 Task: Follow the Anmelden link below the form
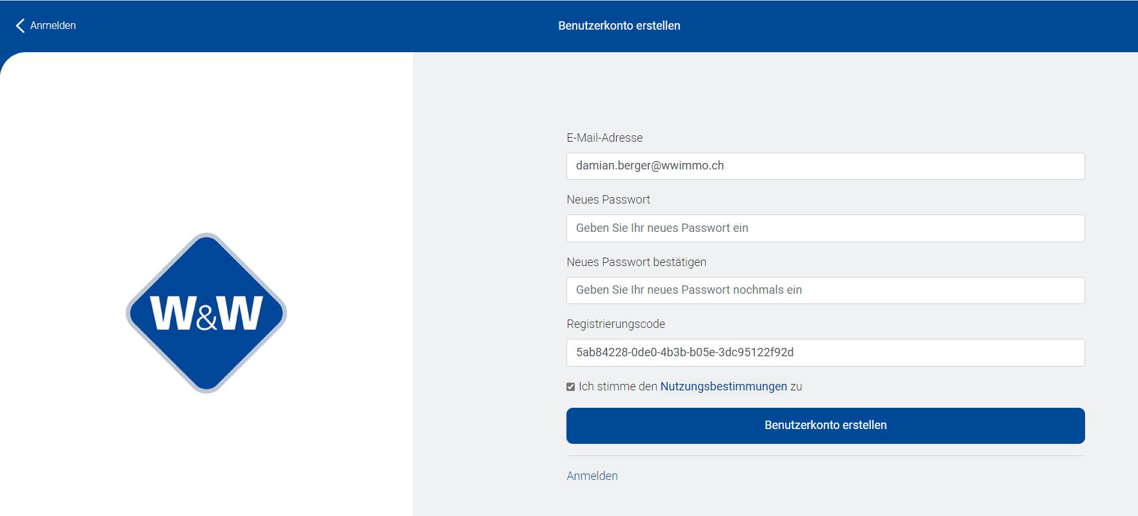(592, 476)
